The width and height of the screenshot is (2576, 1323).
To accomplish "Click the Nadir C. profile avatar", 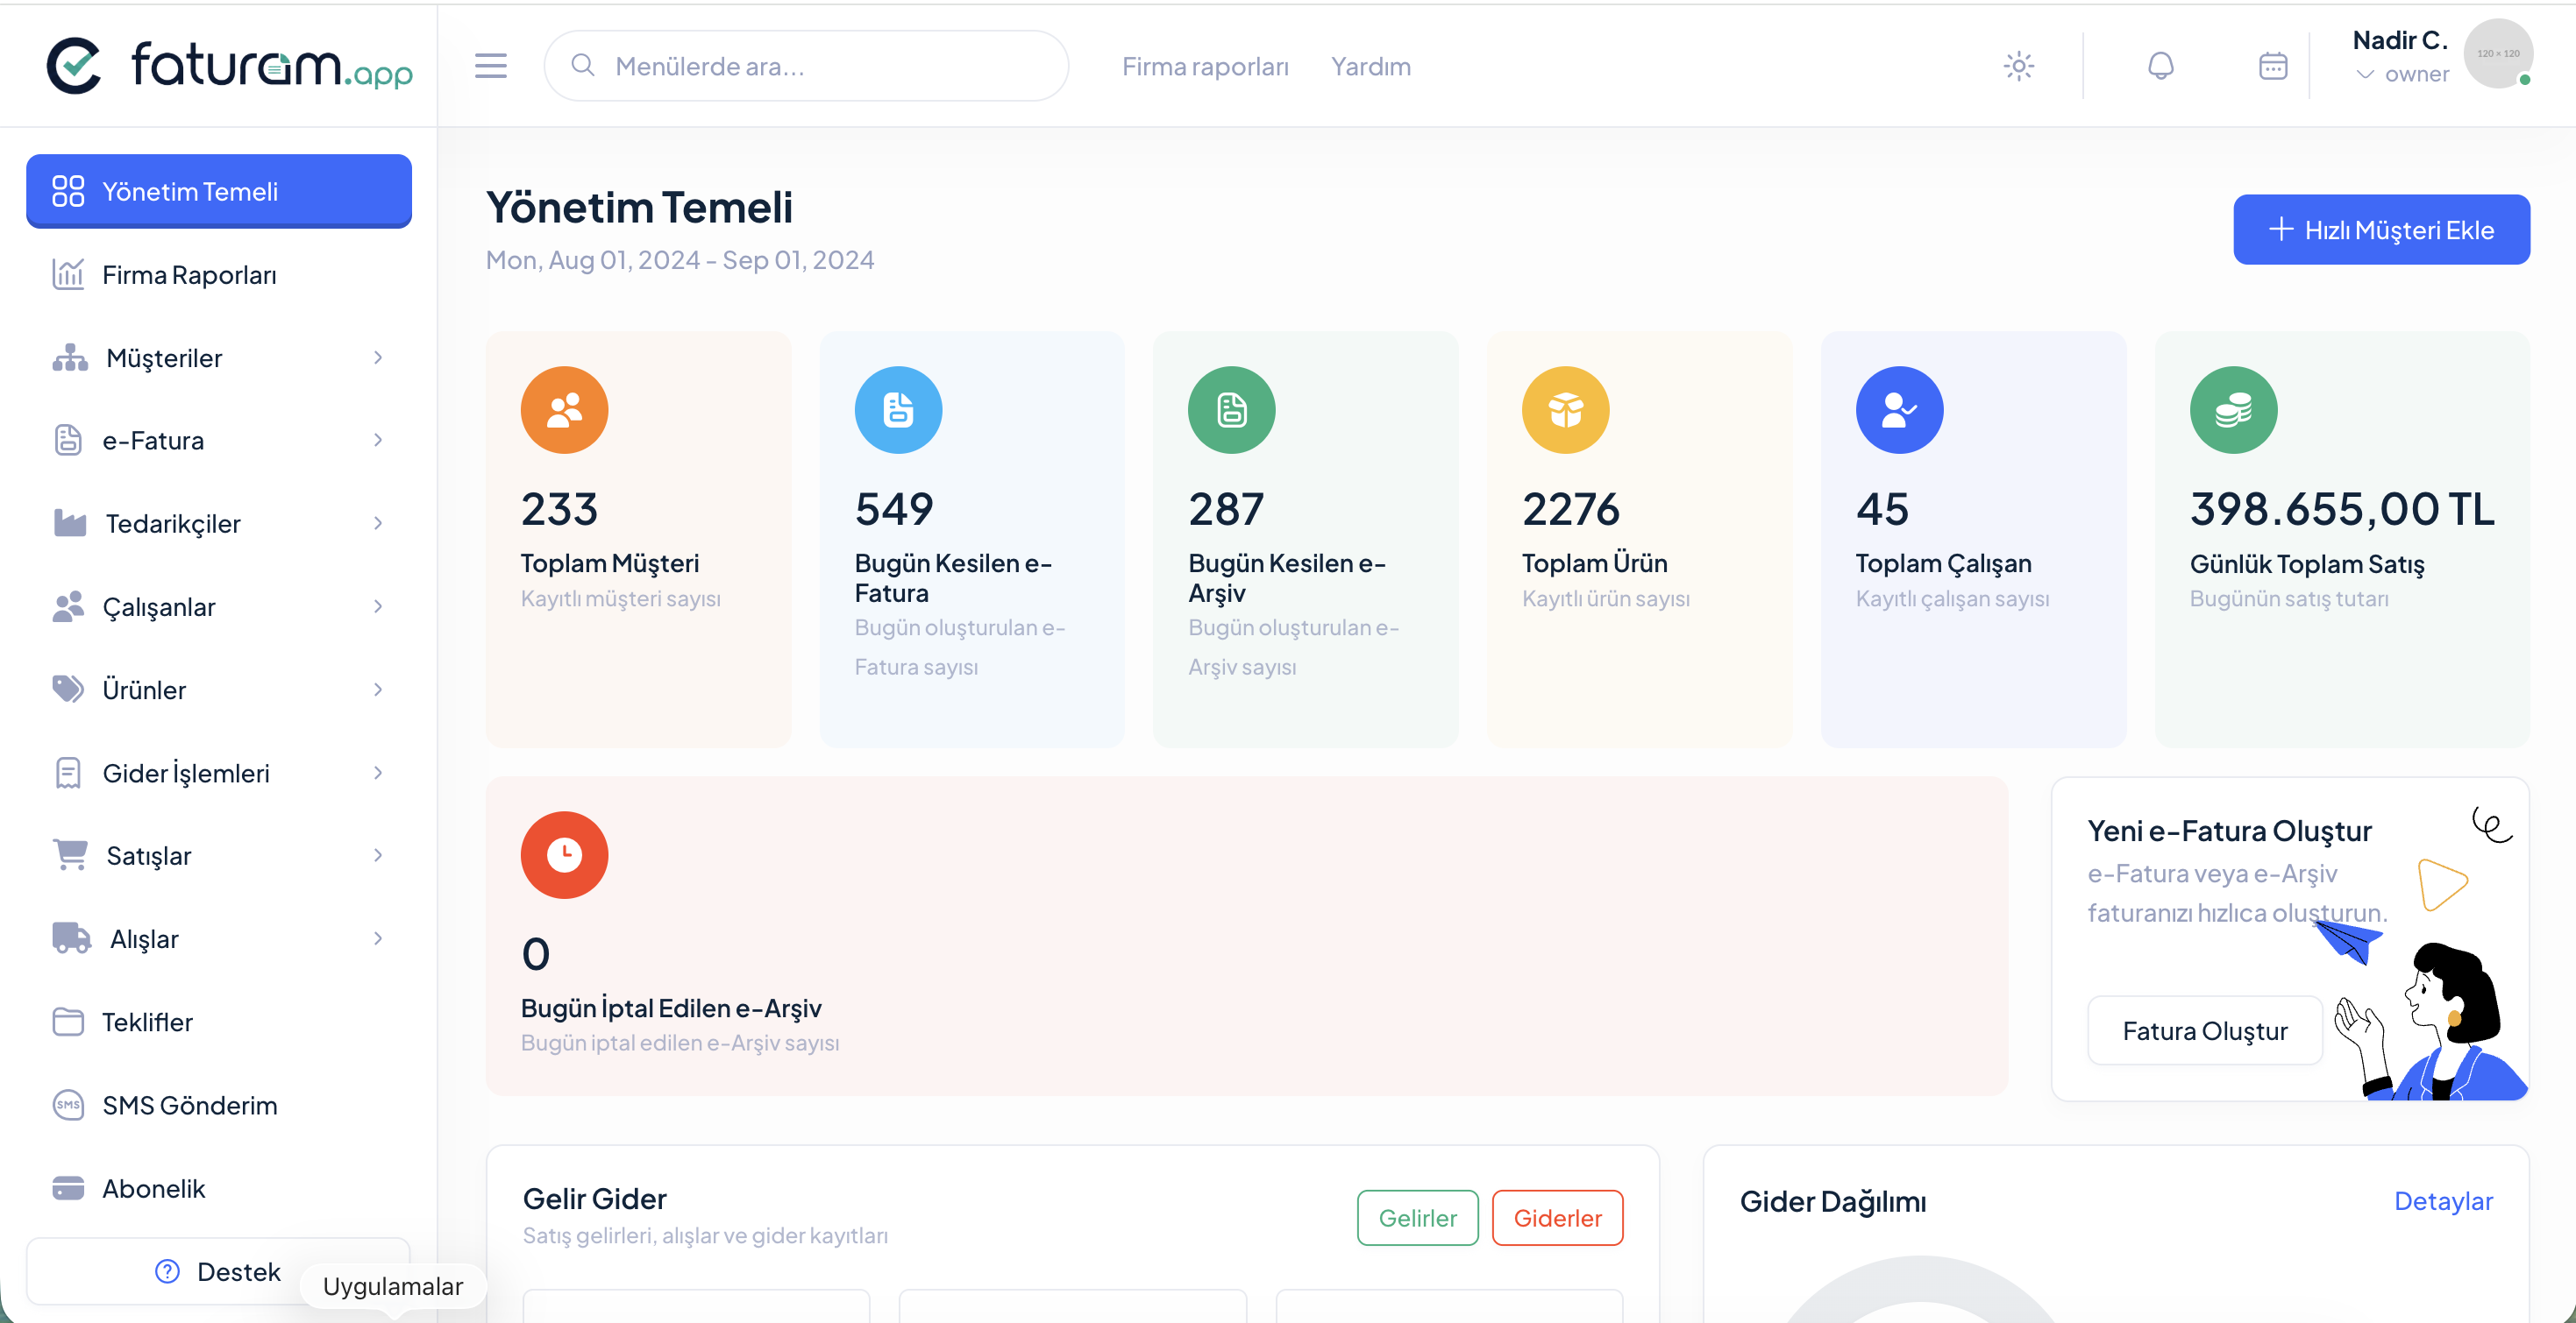I will click(x=2497, y=54).
